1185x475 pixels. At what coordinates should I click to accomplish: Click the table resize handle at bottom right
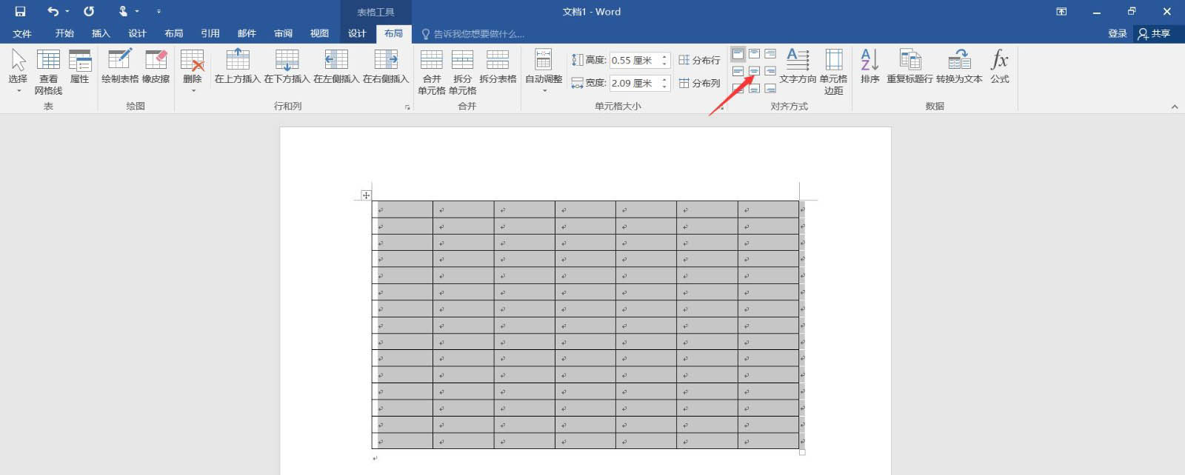(802, 452)
